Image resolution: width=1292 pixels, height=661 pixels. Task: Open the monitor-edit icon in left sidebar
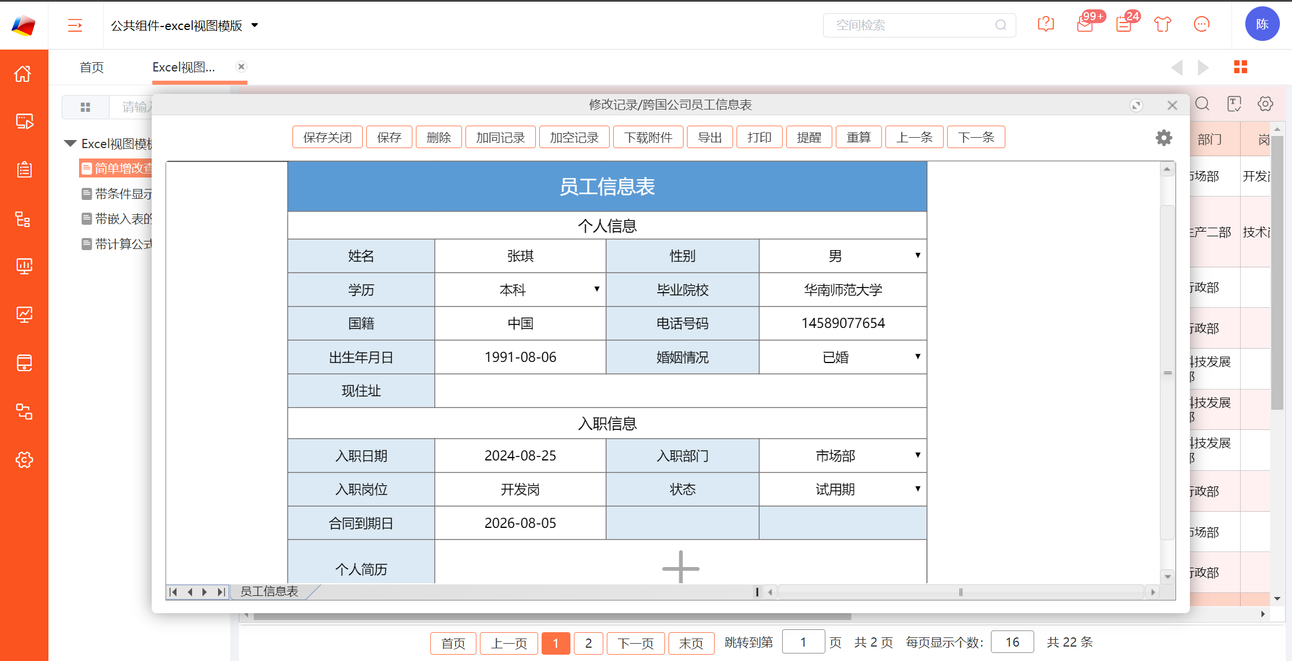click(x=24, y=122)
